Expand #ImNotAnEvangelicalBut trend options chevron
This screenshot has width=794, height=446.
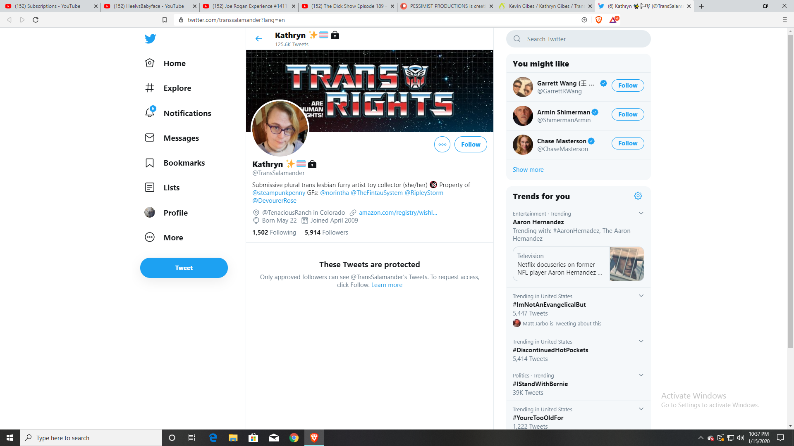pyautogui.click(x=641, y=296)
